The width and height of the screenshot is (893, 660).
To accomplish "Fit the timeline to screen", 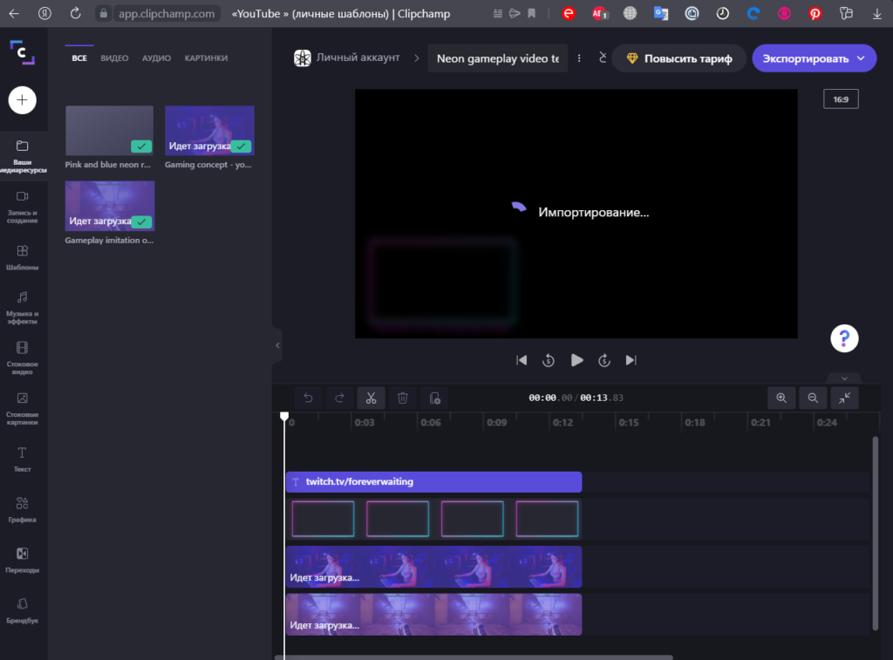I will coord(844,398).
